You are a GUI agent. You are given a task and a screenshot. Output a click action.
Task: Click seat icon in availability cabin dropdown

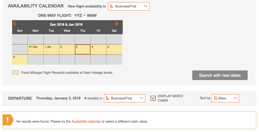click(112, 6)
